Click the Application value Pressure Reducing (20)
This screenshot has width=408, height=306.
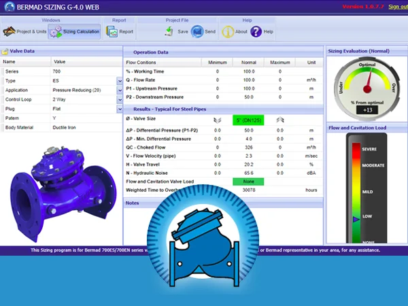77,90
